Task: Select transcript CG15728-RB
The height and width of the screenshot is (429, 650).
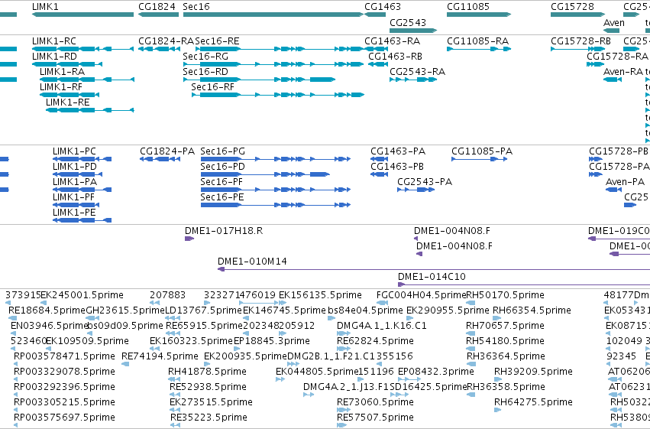Action: [580, 41]
